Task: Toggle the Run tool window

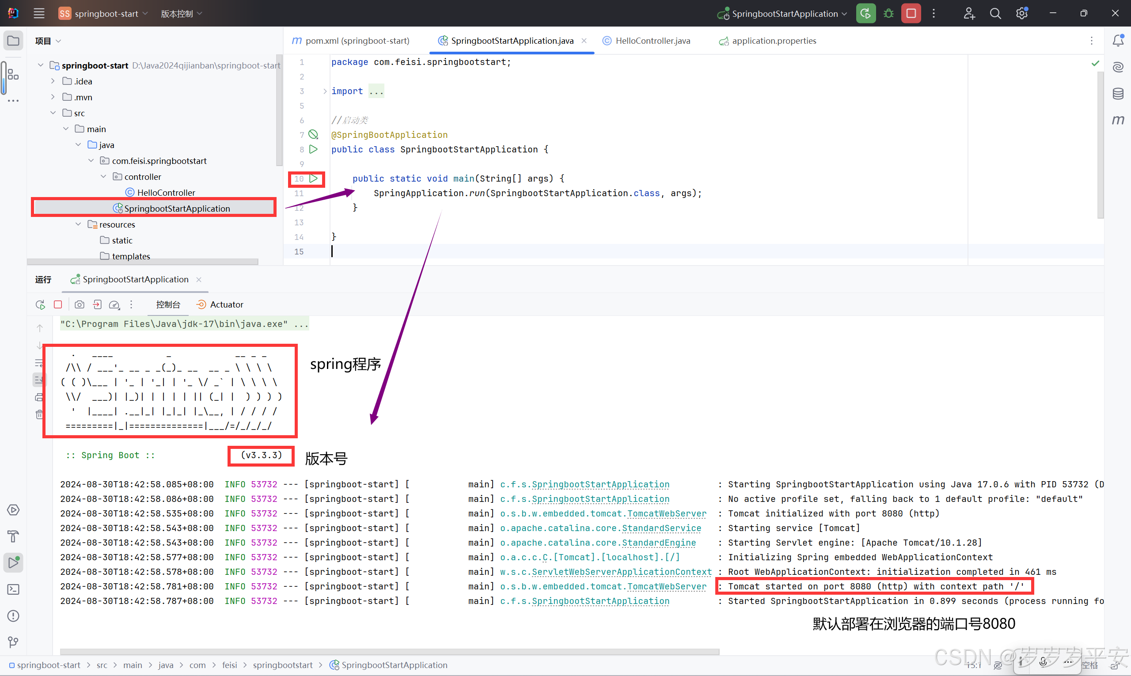Action: coord(13,562)
